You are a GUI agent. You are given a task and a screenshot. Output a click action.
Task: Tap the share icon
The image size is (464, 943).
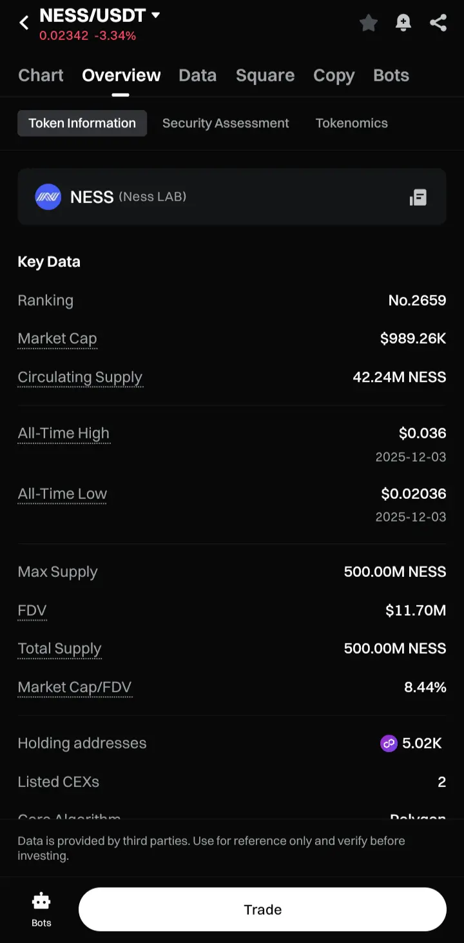click(438, 23)
